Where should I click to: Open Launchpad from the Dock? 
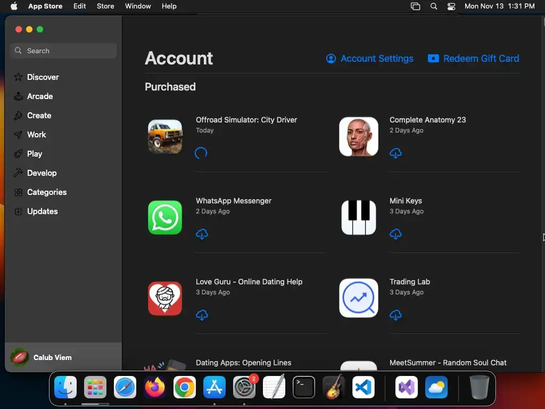pos(95,387)
